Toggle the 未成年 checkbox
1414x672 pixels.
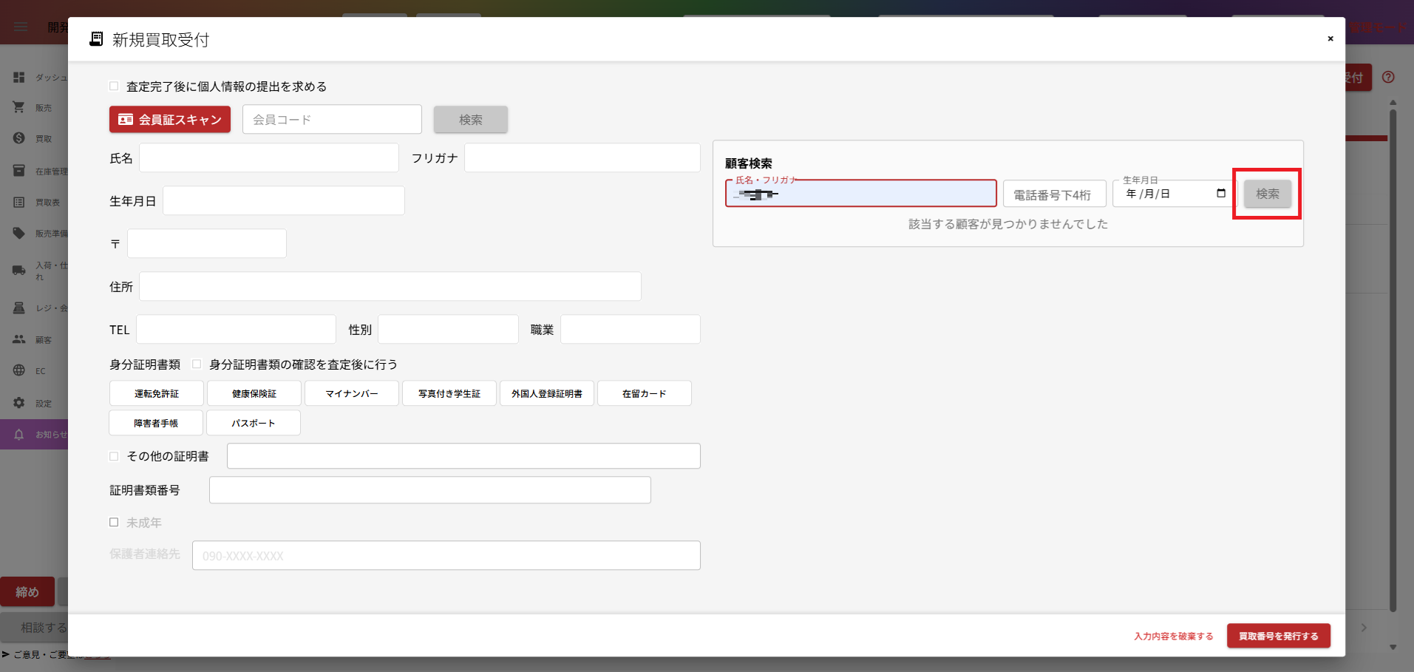pyautogui.click(x=114, y=522)
